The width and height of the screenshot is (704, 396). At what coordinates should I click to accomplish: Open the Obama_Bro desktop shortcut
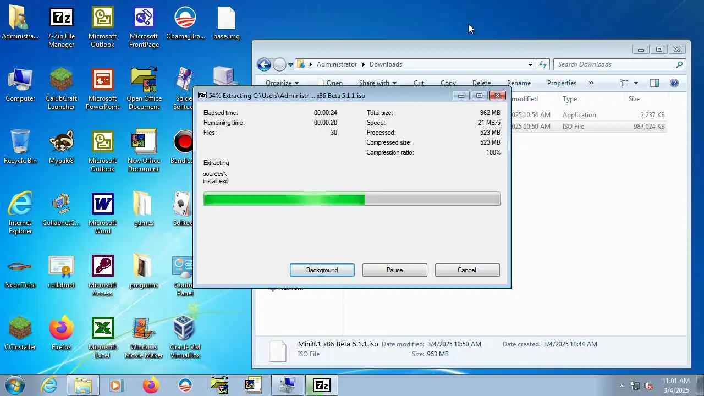[185, 23]
